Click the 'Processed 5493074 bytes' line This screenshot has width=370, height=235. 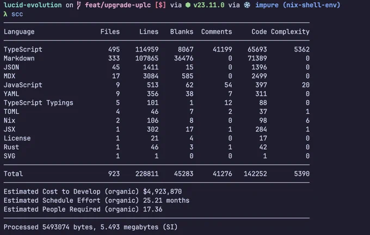(x=90, y=227)
